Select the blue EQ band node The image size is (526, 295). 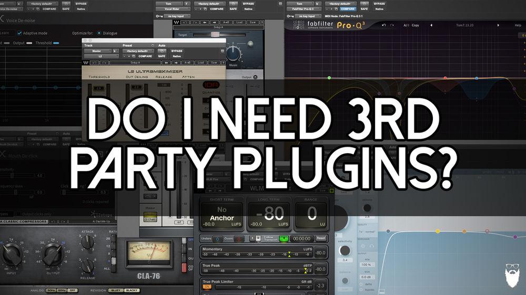[x=477, y=78]
